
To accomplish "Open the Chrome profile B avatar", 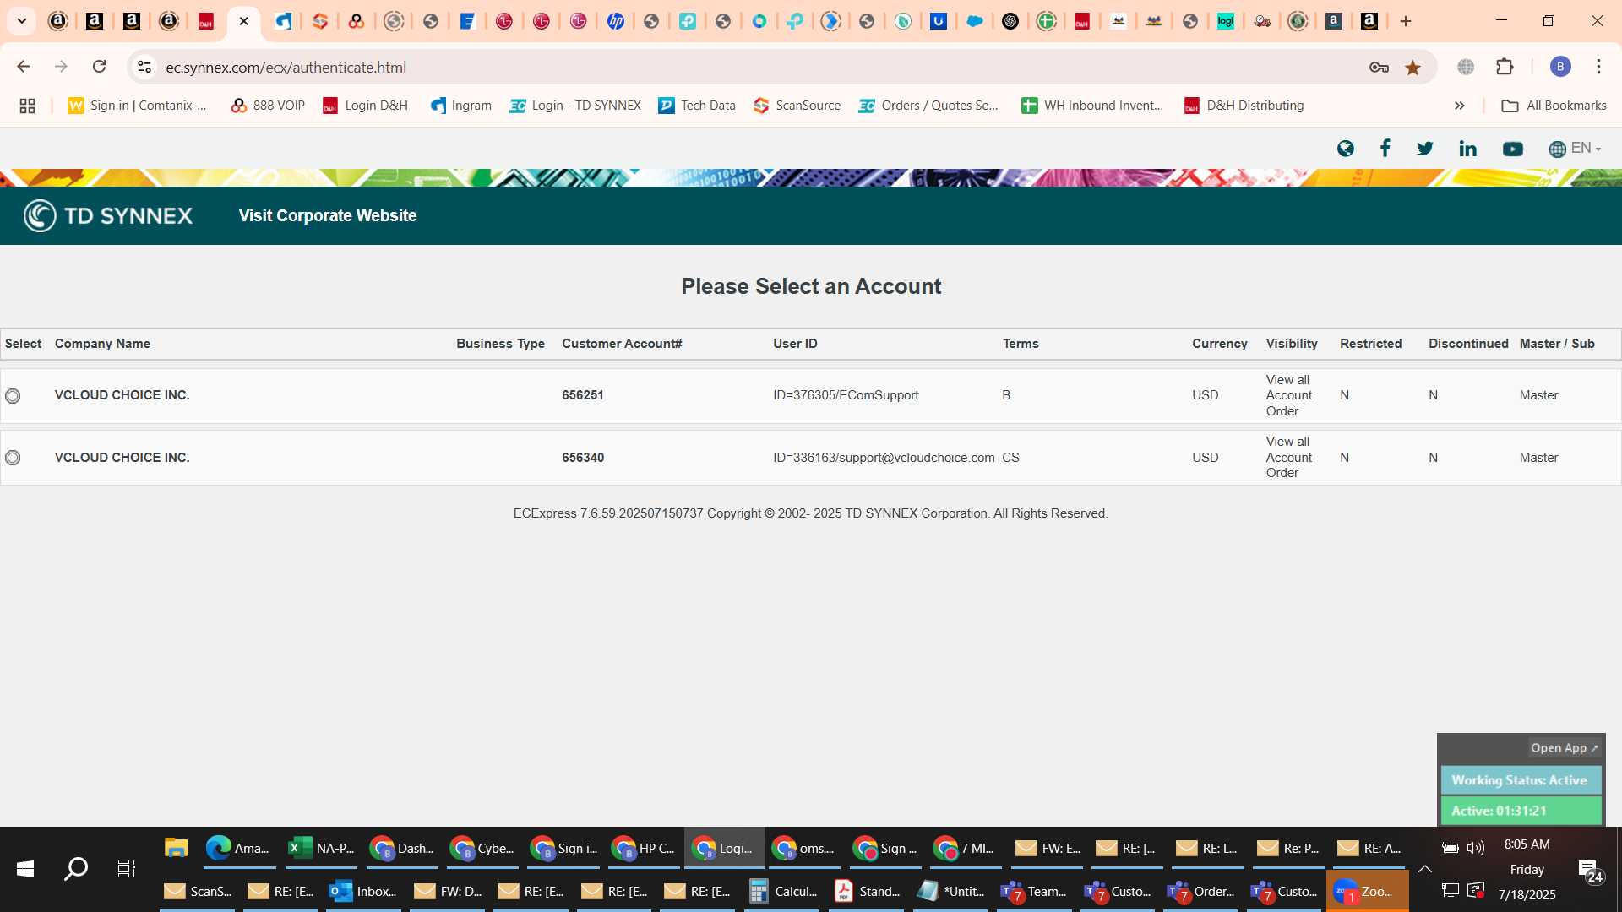I will coord(1560,67).
